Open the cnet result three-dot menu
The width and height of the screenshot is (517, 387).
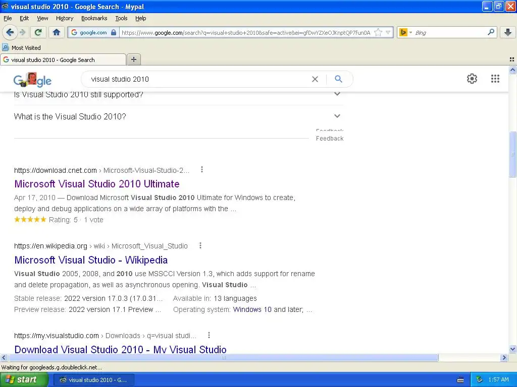[x=202, y=170]
